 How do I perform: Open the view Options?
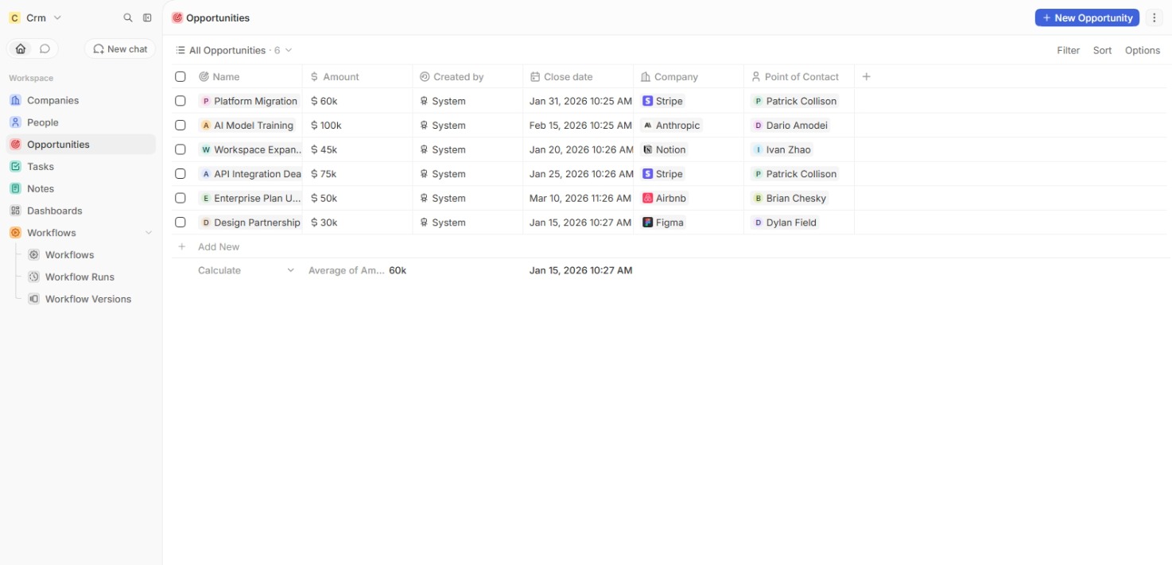pos(1143,50)
